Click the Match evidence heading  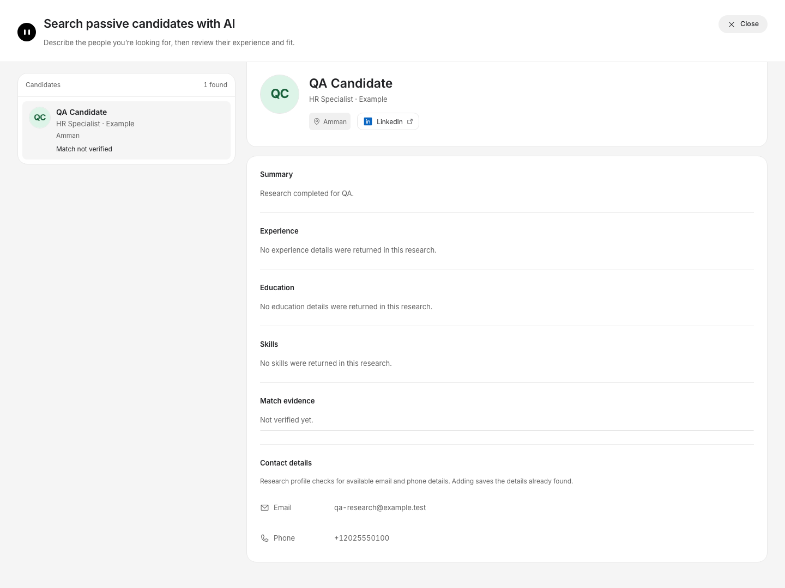(287, 401)
